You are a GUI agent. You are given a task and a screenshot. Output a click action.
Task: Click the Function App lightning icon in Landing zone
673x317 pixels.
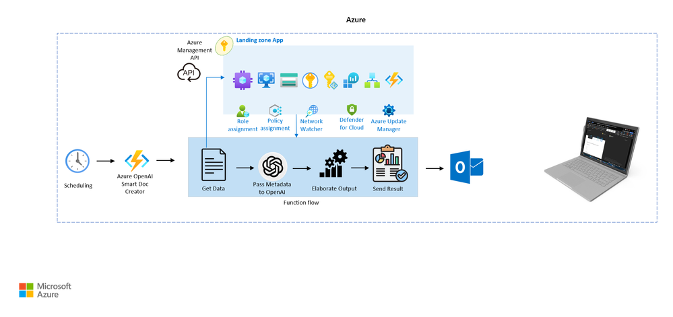point(393,80)
